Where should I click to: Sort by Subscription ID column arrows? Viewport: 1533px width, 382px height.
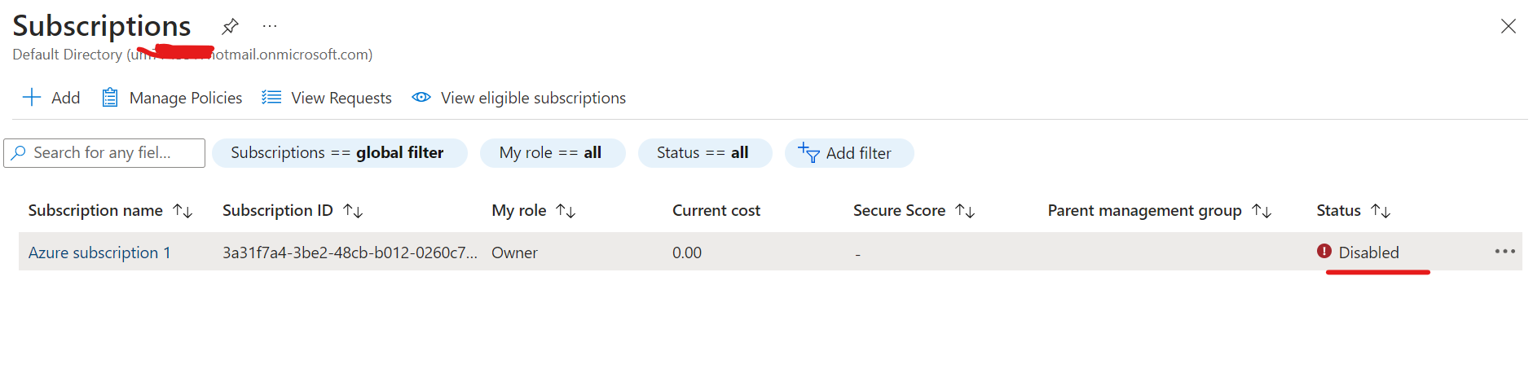[353, 211]
